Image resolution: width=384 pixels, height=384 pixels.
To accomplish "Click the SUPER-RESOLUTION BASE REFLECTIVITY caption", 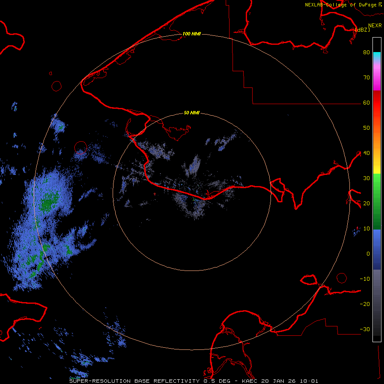I will (x=134, y=381).
